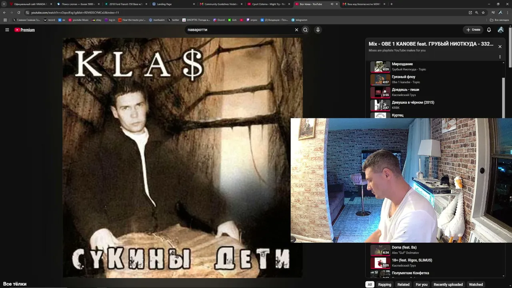
Task: Close the Landing Page tab
Action: (x=194, y=4)
